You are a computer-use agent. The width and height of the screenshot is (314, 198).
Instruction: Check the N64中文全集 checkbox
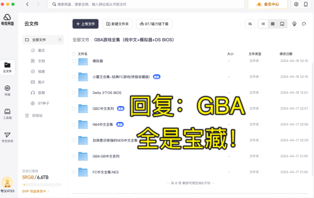point(74,124)
